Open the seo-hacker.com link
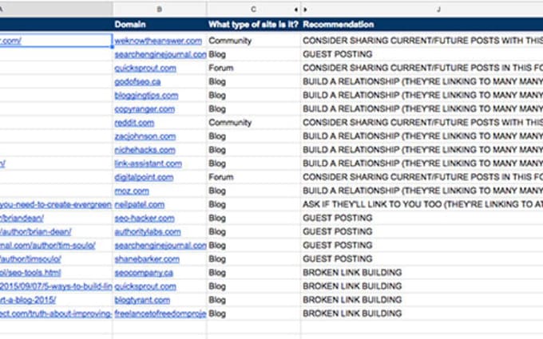 145,219
